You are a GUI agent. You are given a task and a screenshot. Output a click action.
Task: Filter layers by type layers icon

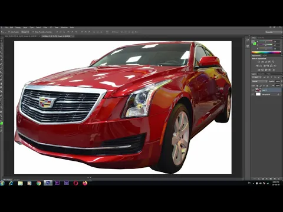click(272, 77)
